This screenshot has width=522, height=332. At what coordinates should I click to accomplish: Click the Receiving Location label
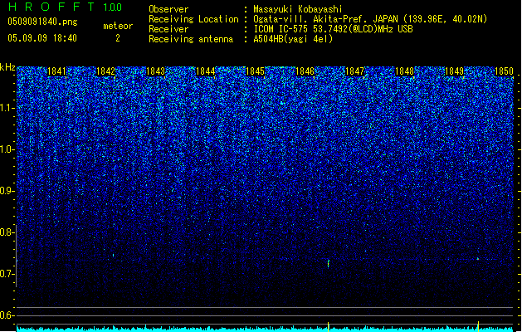[x=193, y=19]
